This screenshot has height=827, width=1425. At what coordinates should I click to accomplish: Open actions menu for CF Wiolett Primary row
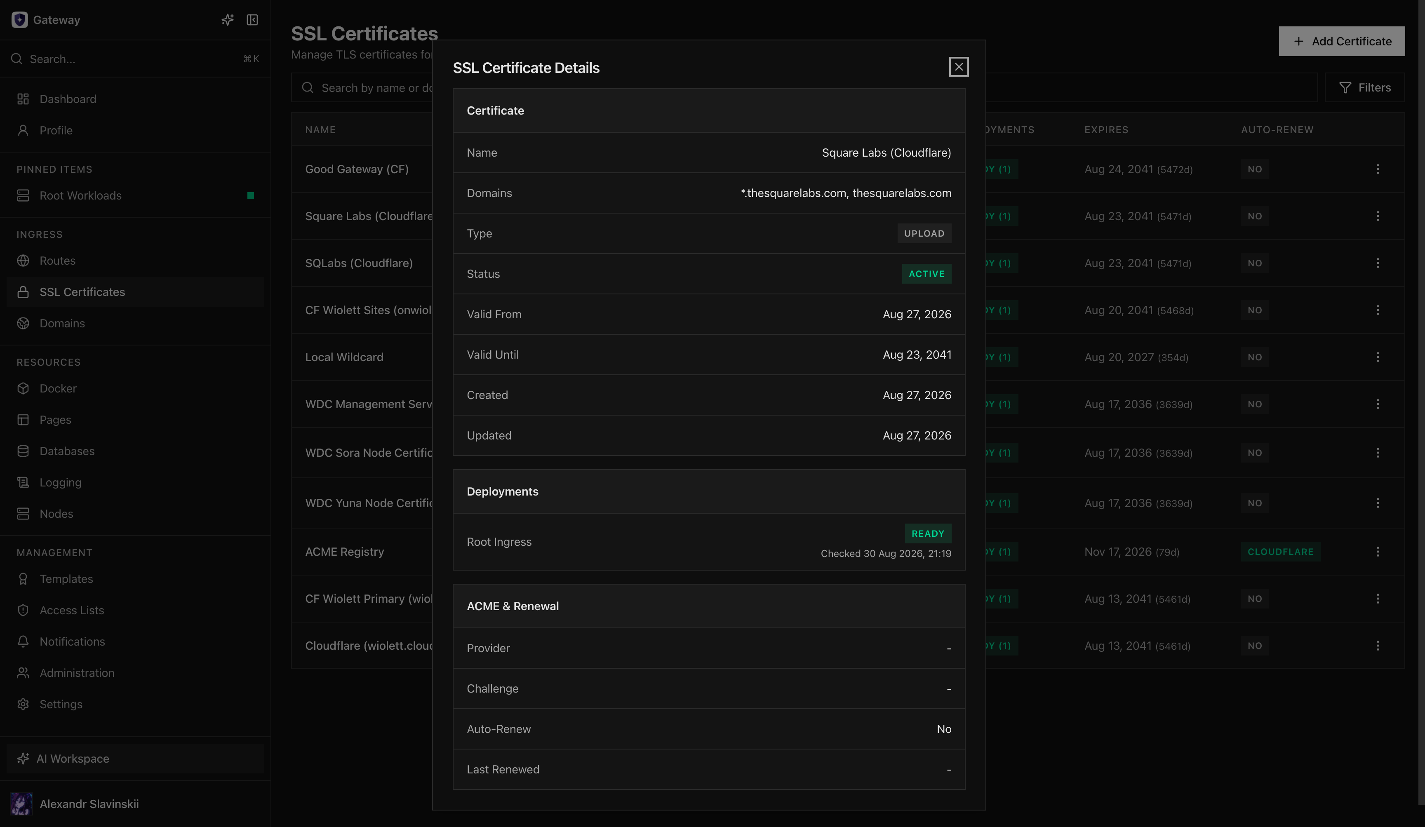(x=1378, y=599)
